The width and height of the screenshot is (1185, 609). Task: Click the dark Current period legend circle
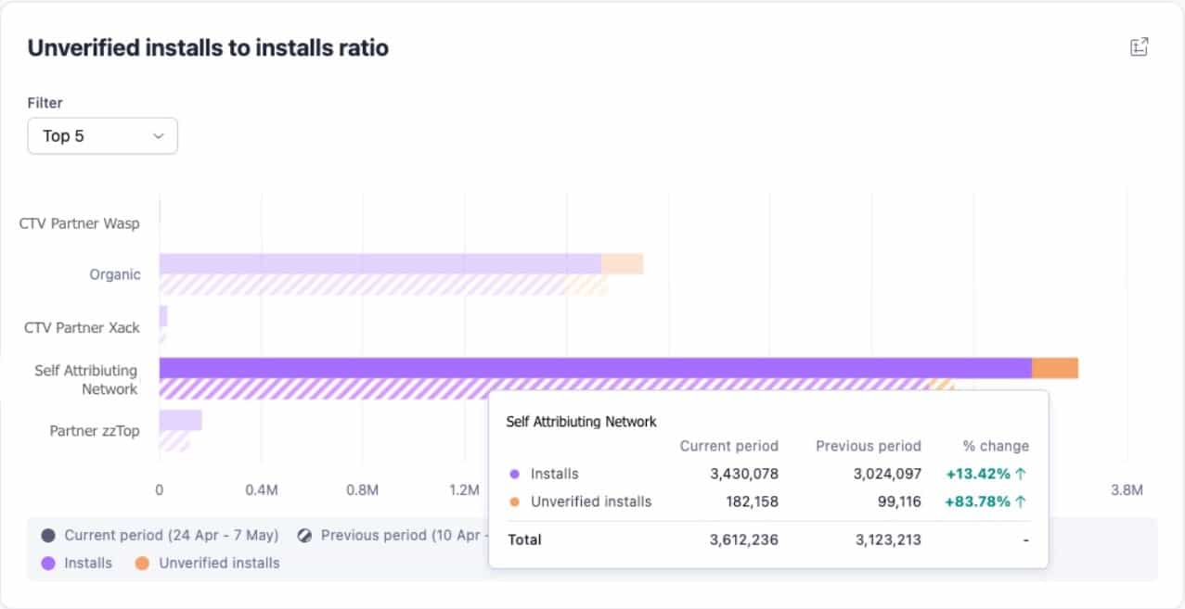pyautogui.click(x=48, y=535)
